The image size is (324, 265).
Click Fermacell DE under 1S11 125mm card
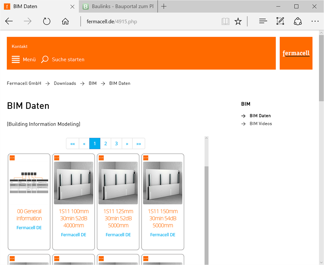[118, 235]
